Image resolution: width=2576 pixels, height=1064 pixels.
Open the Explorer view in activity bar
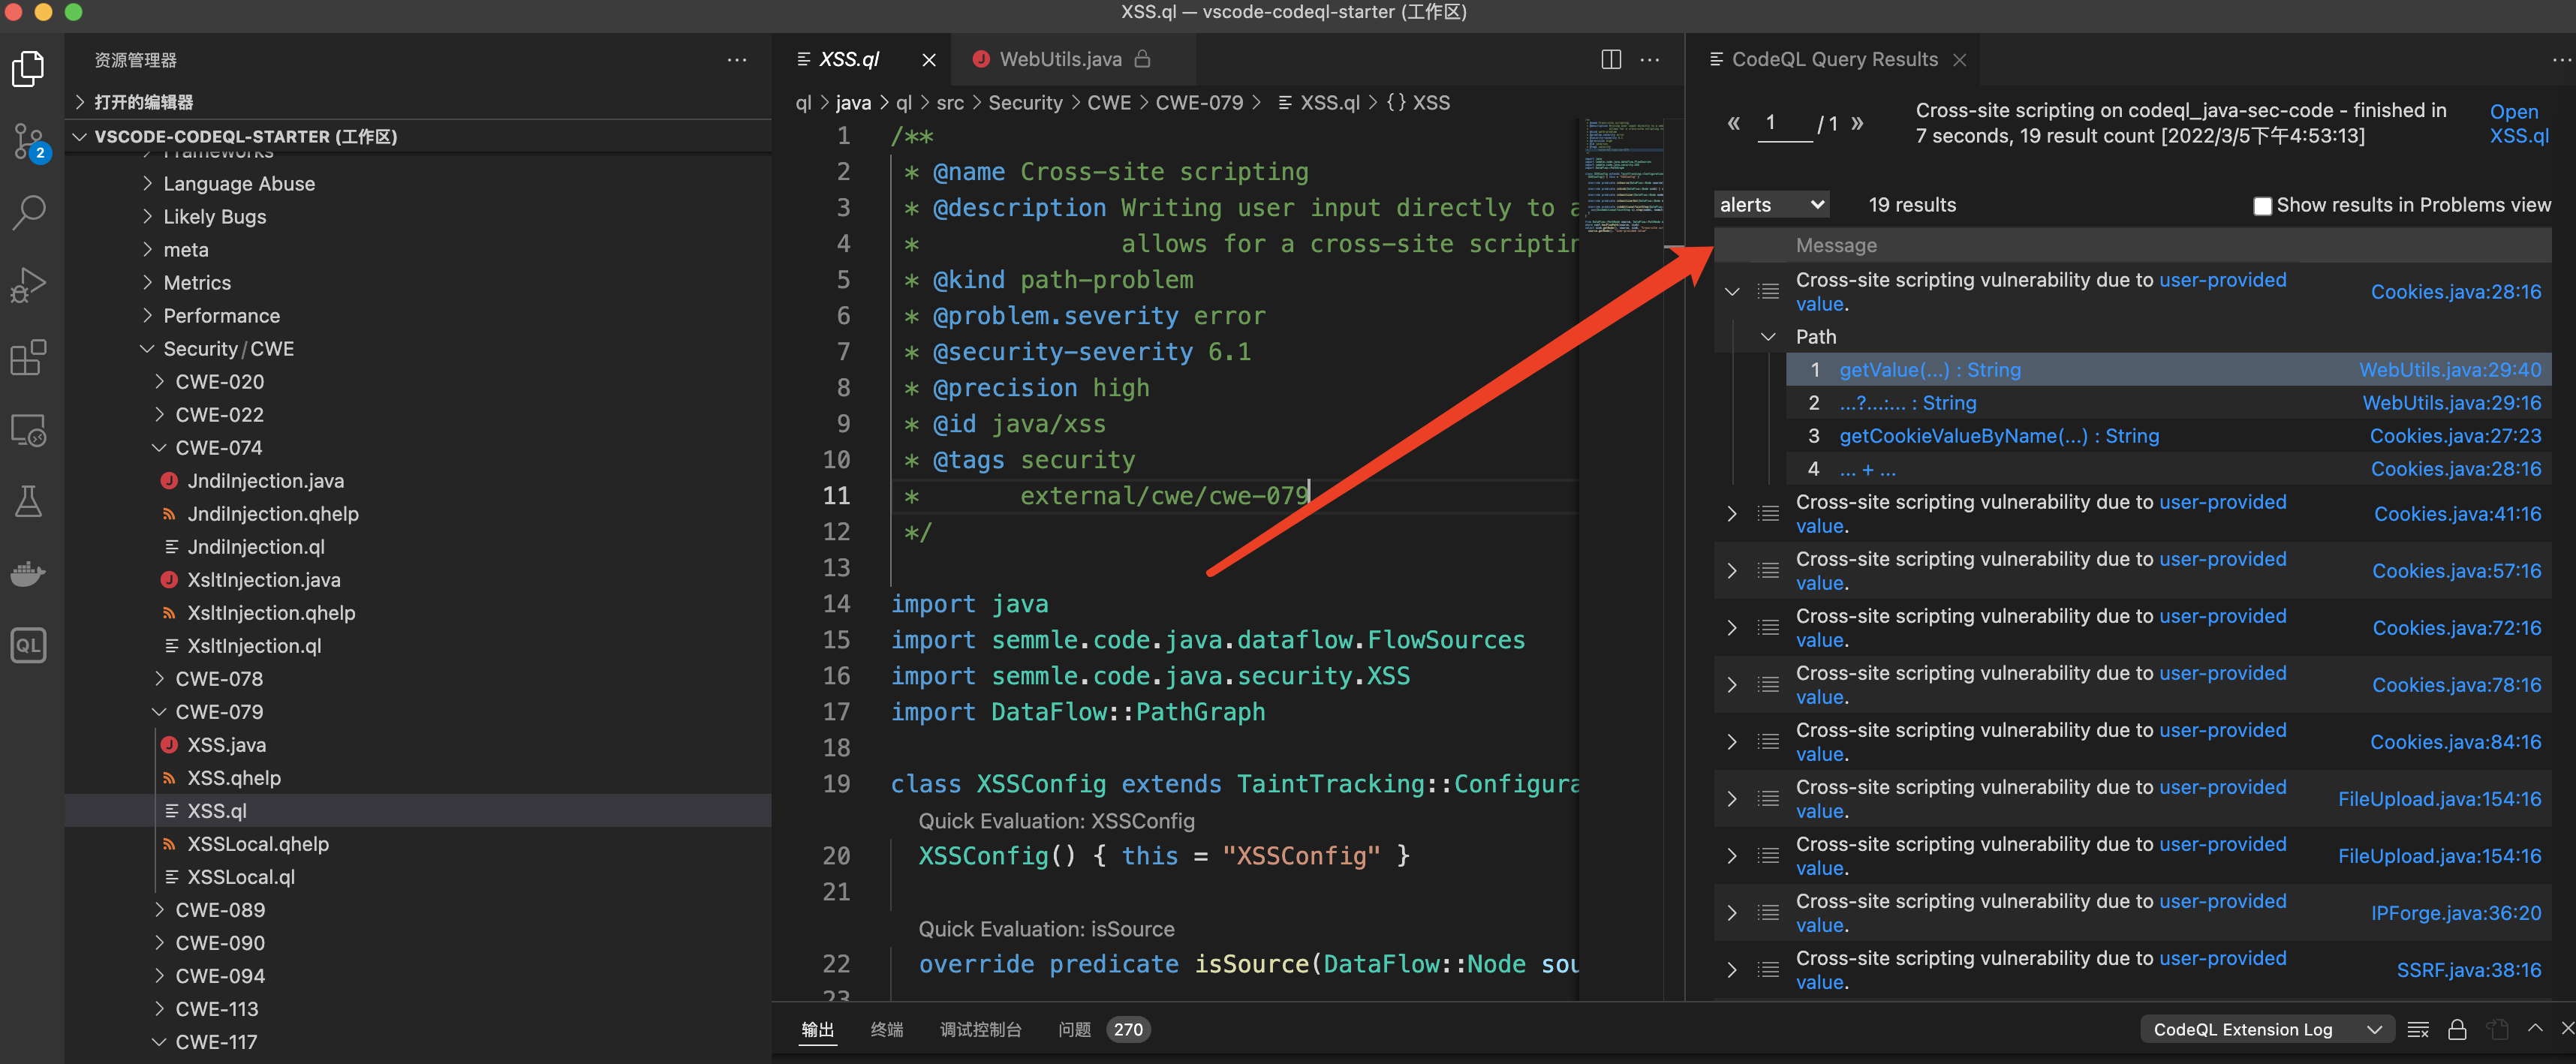tap(28, 68)
